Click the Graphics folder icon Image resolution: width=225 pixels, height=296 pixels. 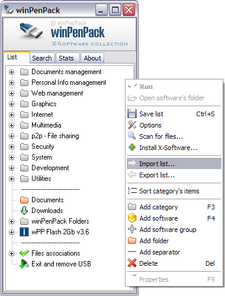point(24,104)
